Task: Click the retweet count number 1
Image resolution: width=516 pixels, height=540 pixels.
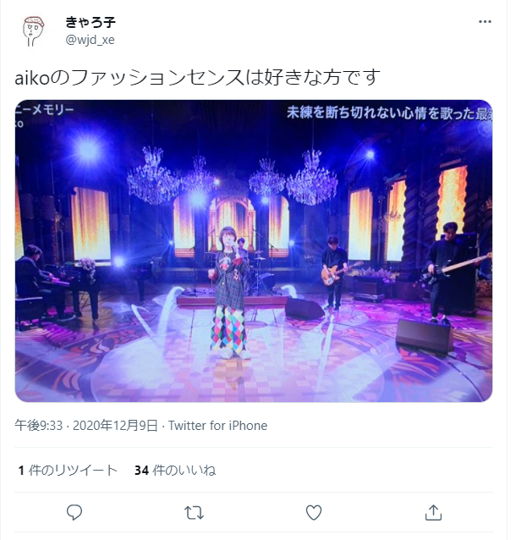Action: 21,471
